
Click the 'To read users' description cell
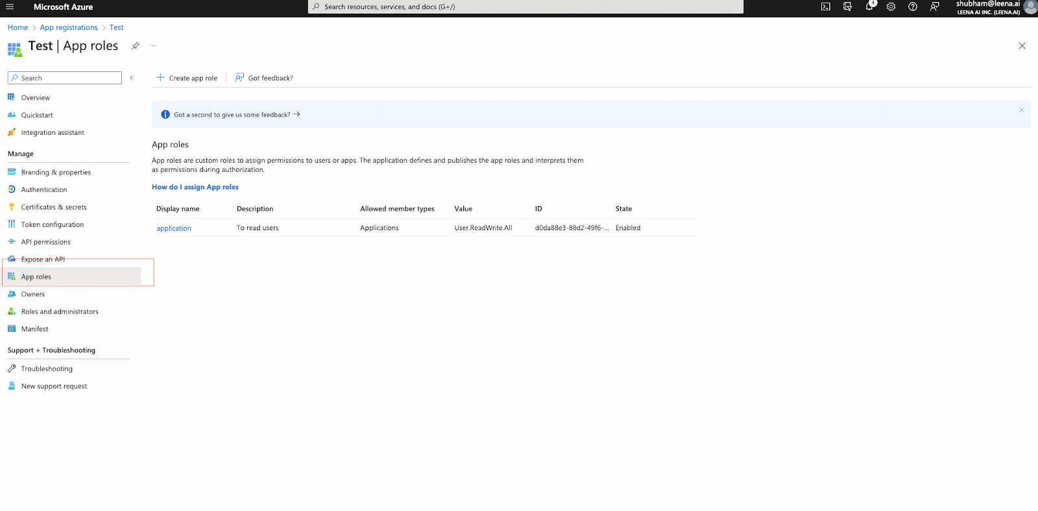click(x=258, y=228)
